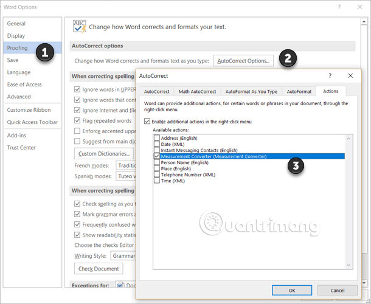The height and width of the screenshot is (304, 371).
Task: Click the Check Document button
Action: [99, 269]
